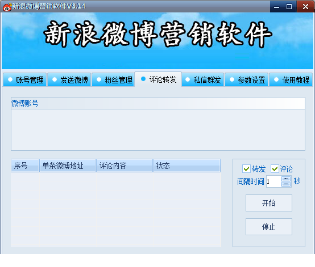The image size is (315, 267).
Task: Click the 评论内容 column header
Action: click(x=125, y=166)
